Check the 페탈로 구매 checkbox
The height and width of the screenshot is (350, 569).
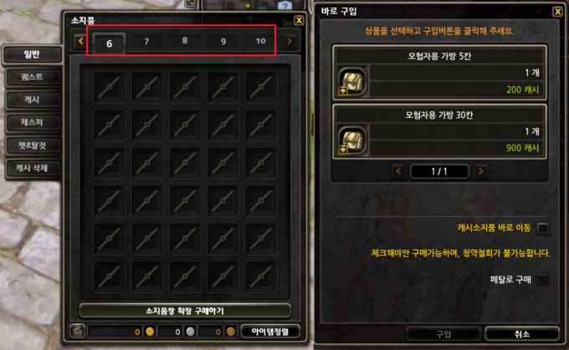pyautogui.click(x=542, y=279)
